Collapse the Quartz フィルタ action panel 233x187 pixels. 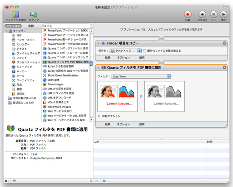click(x=98, y=68)
